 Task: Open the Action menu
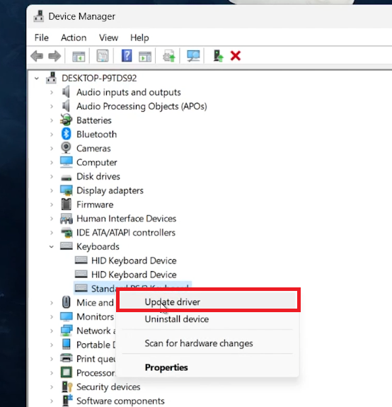74,38
